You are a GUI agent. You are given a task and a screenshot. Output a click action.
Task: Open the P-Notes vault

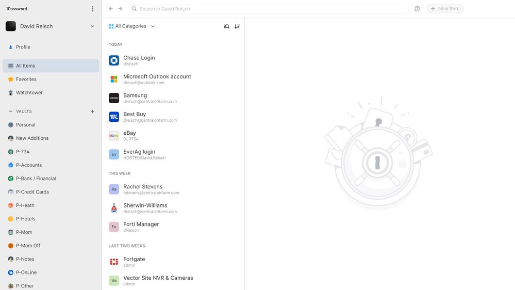click(x=51, y=259)
